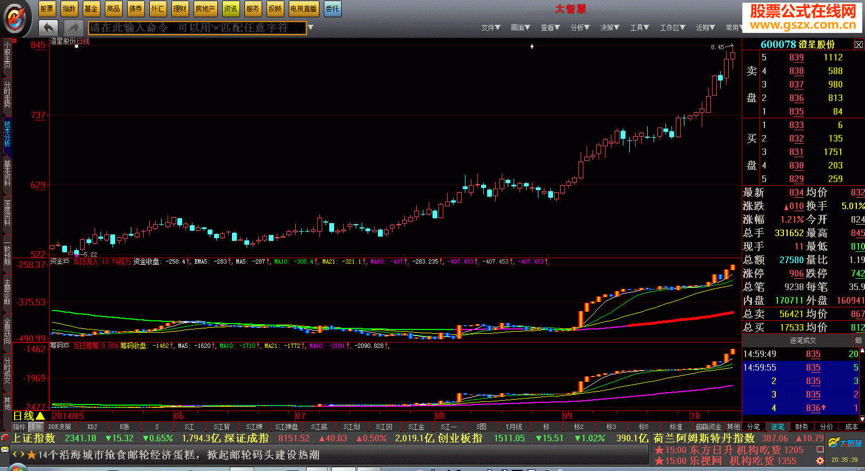The height and width of the screenshot is (471, 865).
Task: Close the 600078 quote panel
Action: pyautogui.click(x=859, y=44)
